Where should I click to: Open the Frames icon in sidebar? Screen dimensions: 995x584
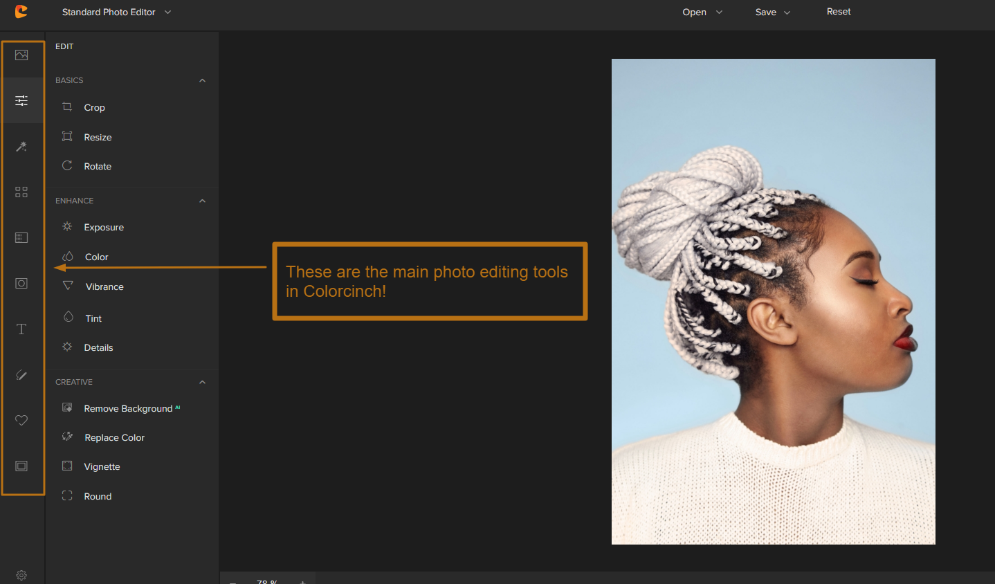pyautogui.click(x=21, y=466)
